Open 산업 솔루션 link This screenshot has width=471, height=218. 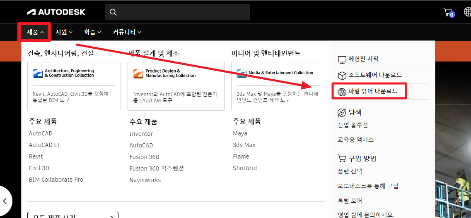pos(353,125)
